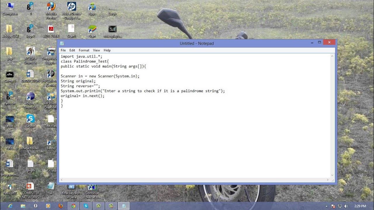
Task: Click the System.out.println line in Notepad
Action: pyautogui.click(x=143, y=91)
